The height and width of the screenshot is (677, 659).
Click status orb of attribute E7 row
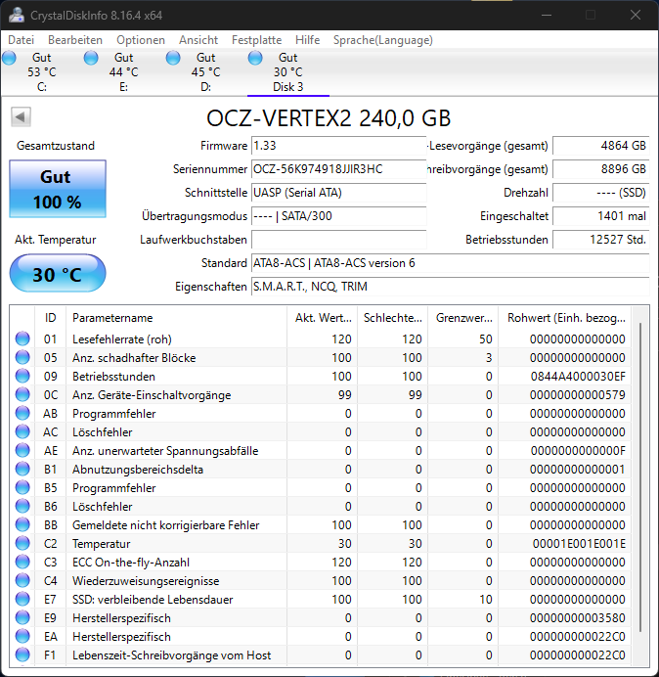(22, 599)
